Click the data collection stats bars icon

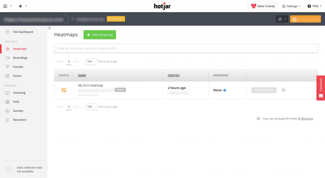[9, 169]
